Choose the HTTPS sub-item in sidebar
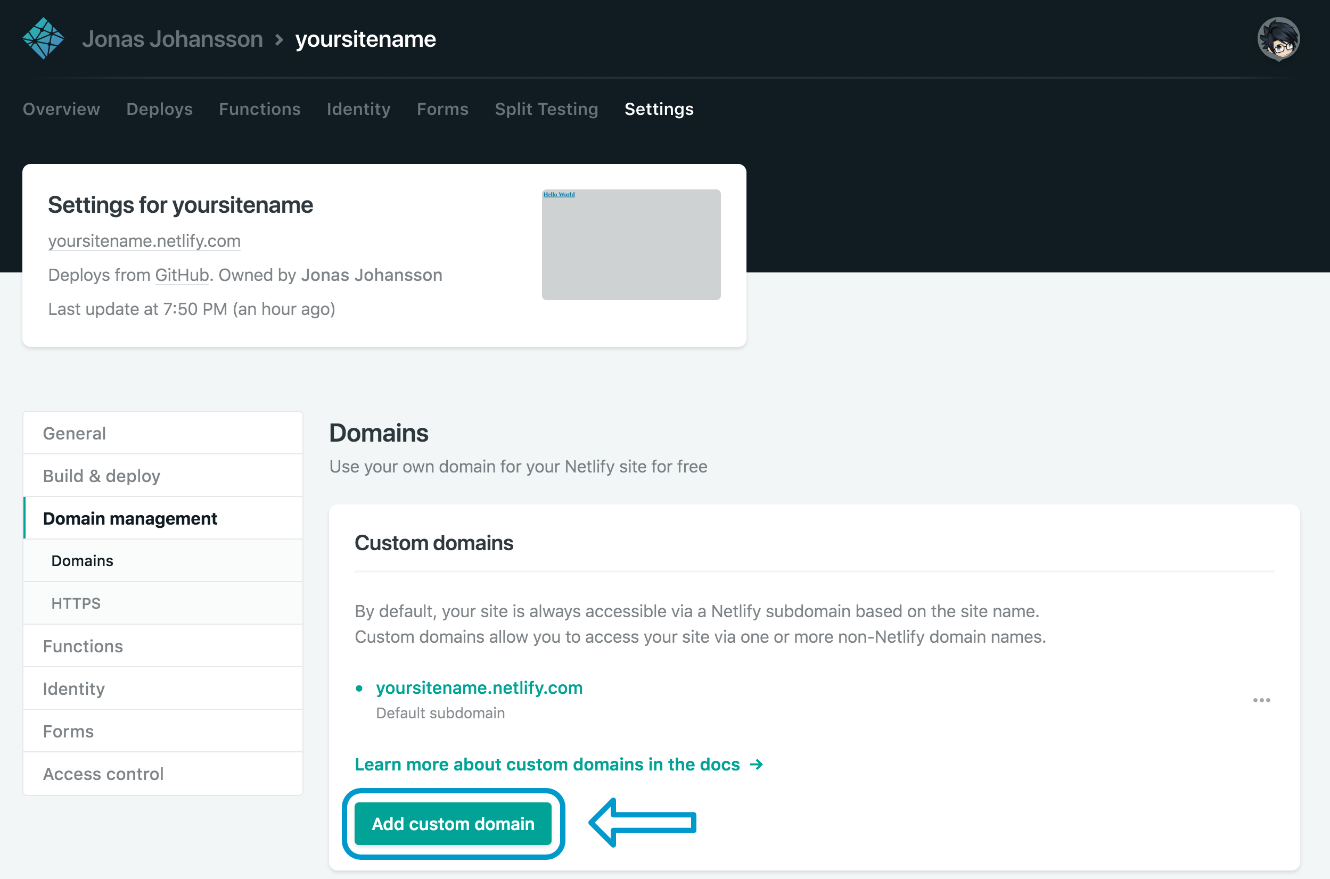 pos(163,603)
